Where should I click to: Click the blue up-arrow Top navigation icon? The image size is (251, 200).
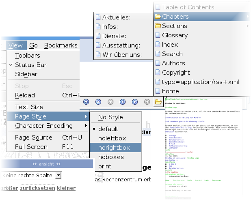click(86, 102)
